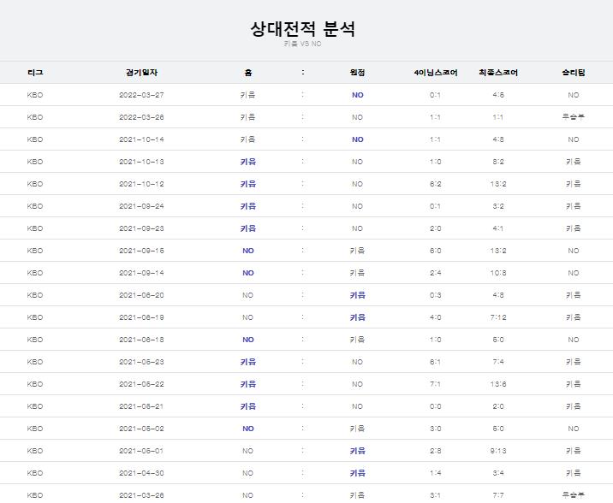
Task: Click winning team 키움 in 2021-04-30 row
Action: click(x=574, y=473)
